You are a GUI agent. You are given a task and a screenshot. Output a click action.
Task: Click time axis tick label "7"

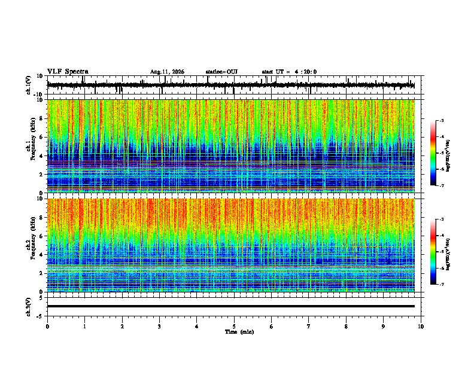(309, 327)
